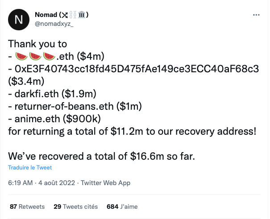The width and height of the screenshot is (270, 219).
Task: Click the first watermelon emoji
Action: (20, 57)
